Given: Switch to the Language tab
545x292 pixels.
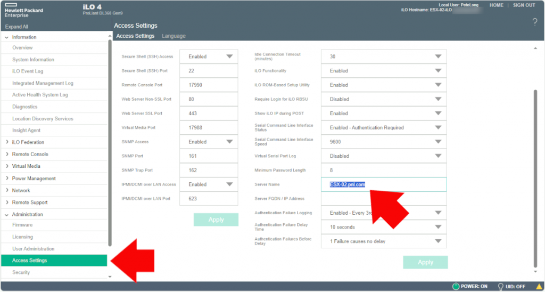Looking at the screenshot, I should coord(174,36).
